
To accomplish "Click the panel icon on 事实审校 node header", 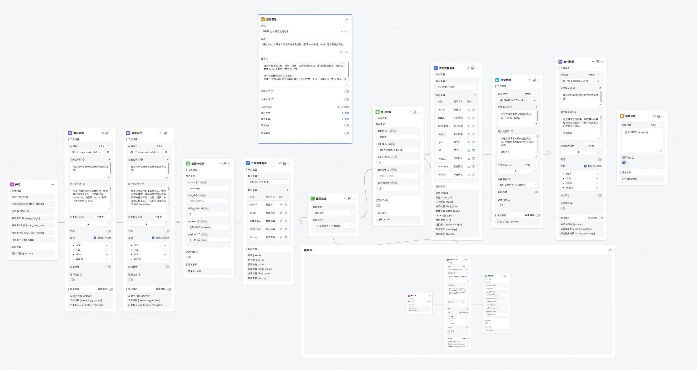I will click(165, 133).
